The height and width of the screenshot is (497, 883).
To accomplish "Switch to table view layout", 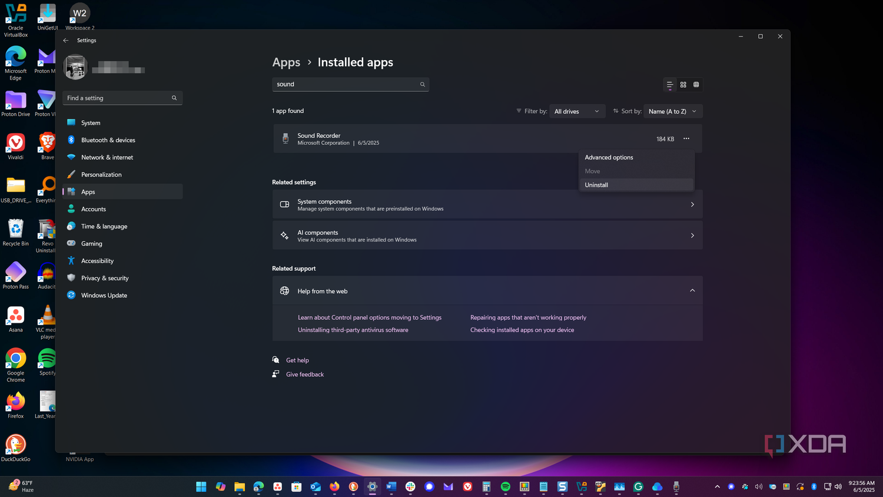I will pyautogui.click(x=696, y=85).
